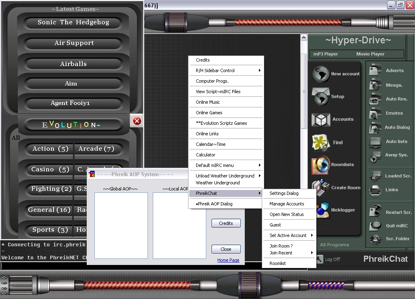
Task: Select Open New Status entry
Action: click(289, 214)
